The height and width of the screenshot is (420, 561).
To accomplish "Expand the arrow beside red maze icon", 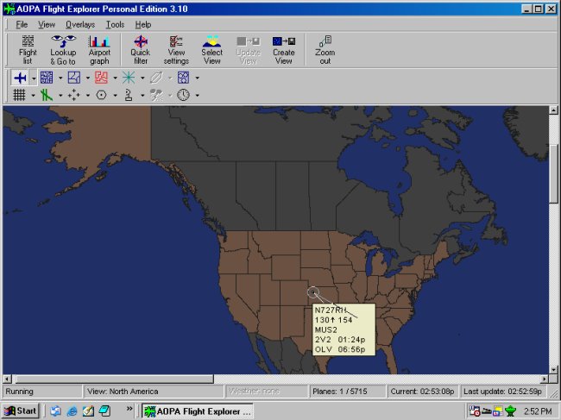I will click(115, 78).
